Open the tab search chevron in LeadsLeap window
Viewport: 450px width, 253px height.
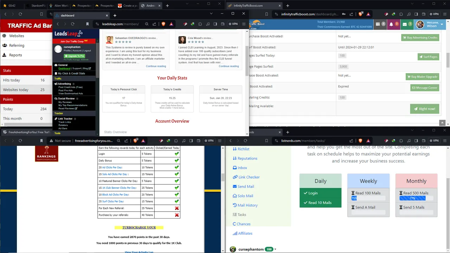pos(211,13)
